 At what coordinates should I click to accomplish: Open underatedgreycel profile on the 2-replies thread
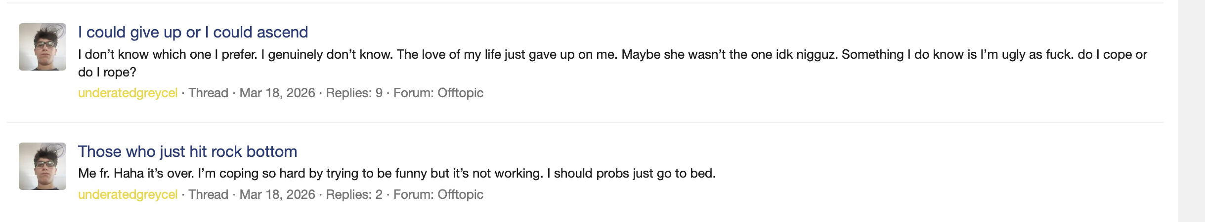tap(128, 195)
